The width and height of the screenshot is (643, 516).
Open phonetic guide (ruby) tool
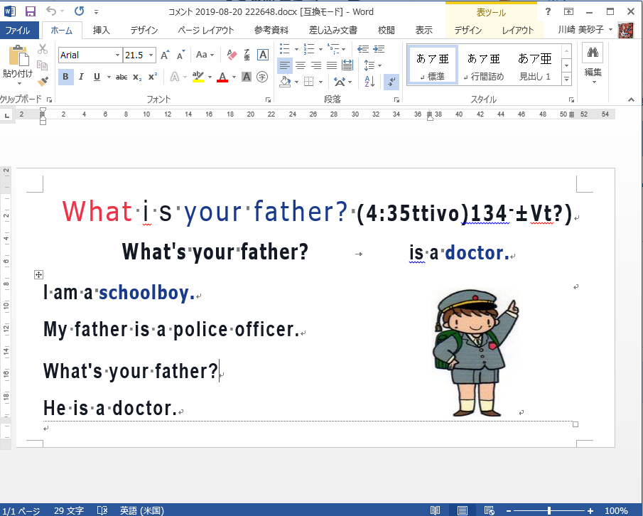[x=247, y=55]
